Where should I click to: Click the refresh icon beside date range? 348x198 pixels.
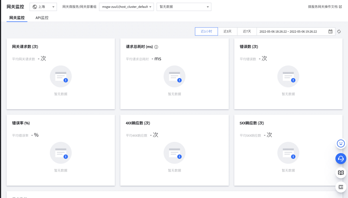[x=339, y=32]
